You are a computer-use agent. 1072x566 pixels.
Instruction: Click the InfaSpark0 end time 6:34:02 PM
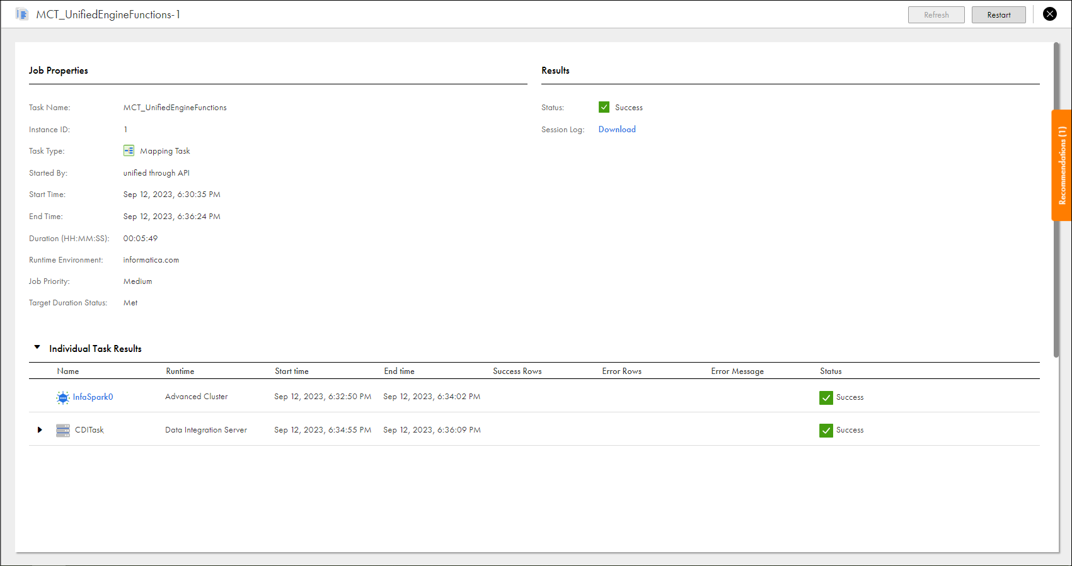[432, 397]
